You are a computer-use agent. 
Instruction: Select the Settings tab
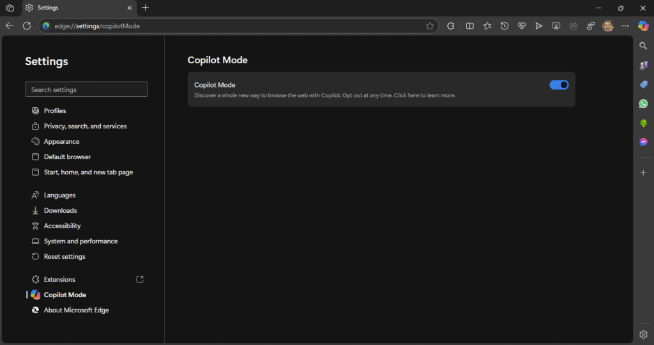coord(79,8)
